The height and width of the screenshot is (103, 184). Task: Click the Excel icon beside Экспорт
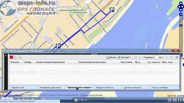119,57
